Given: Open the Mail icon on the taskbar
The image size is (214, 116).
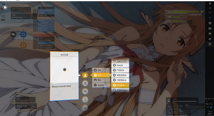Looking at the screenshot, I should pos(210,28).
